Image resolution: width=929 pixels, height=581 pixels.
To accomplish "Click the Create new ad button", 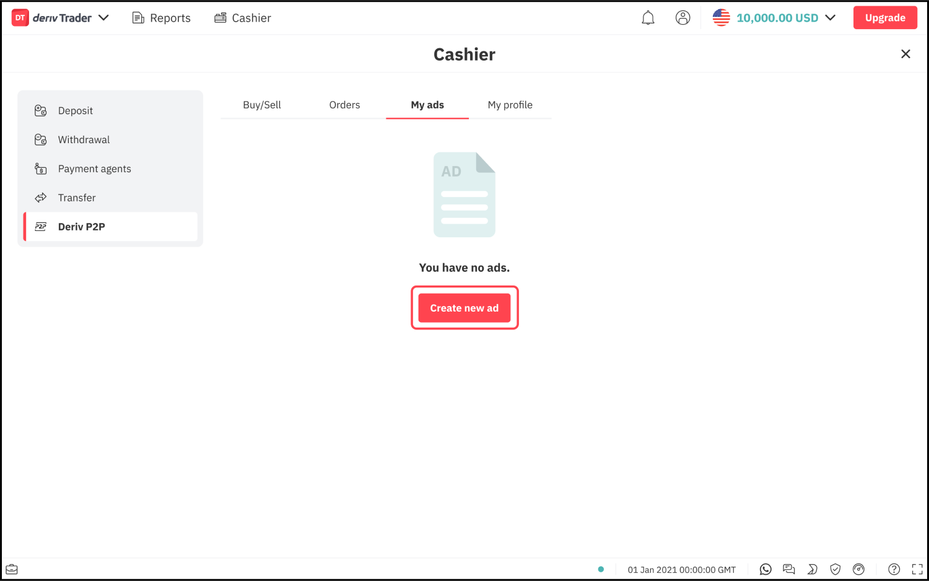I will coord(464,308).
